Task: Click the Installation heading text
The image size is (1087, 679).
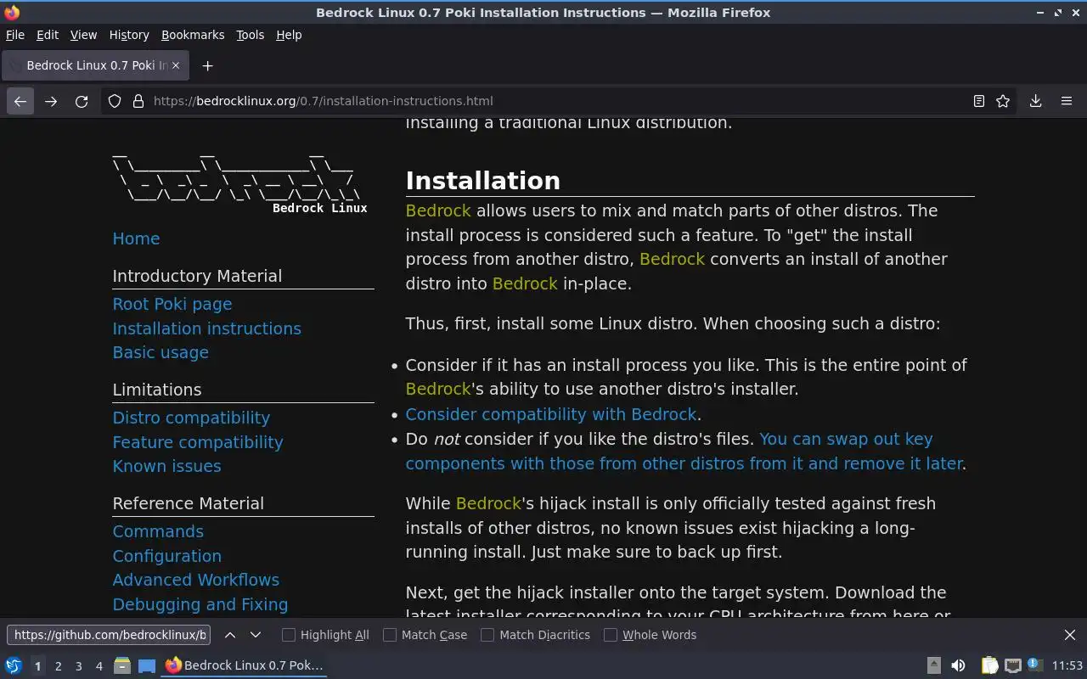Action: coord(483,181)
